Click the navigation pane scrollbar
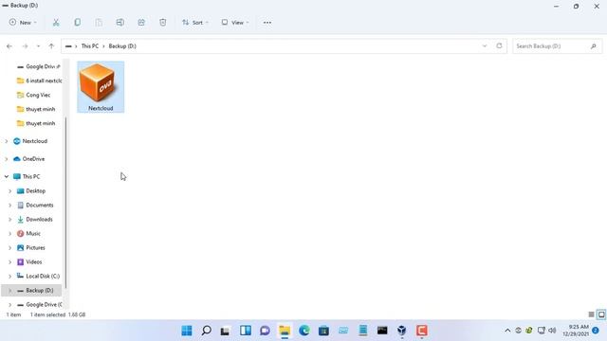Viewport: 607px width, 341px height. 65,203
